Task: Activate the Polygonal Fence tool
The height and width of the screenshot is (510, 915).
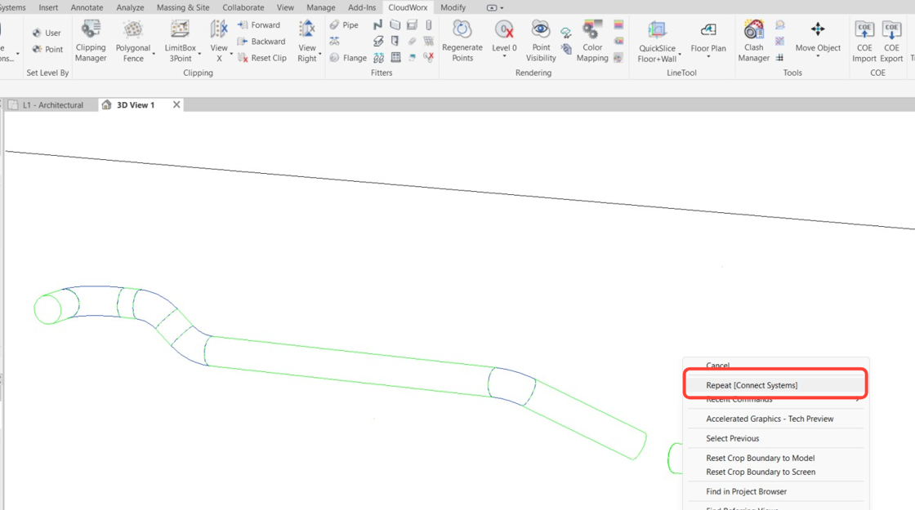Action: tap(133, 41)
